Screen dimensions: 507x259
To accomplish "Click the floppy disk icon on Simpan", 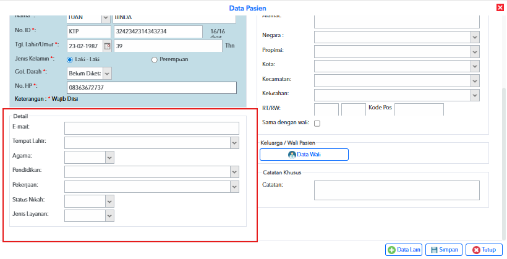I will pos(434,250).
